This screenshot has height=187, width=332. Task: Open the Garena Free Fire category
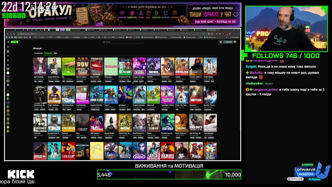coord(97,95)
